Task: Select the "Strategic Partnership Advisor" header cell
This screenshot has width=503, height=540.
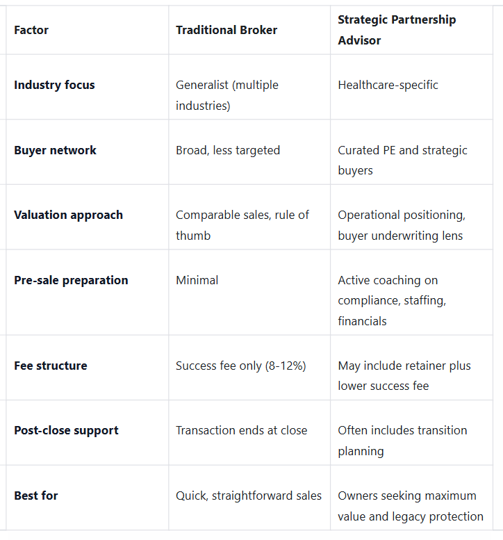Action: 397,30
